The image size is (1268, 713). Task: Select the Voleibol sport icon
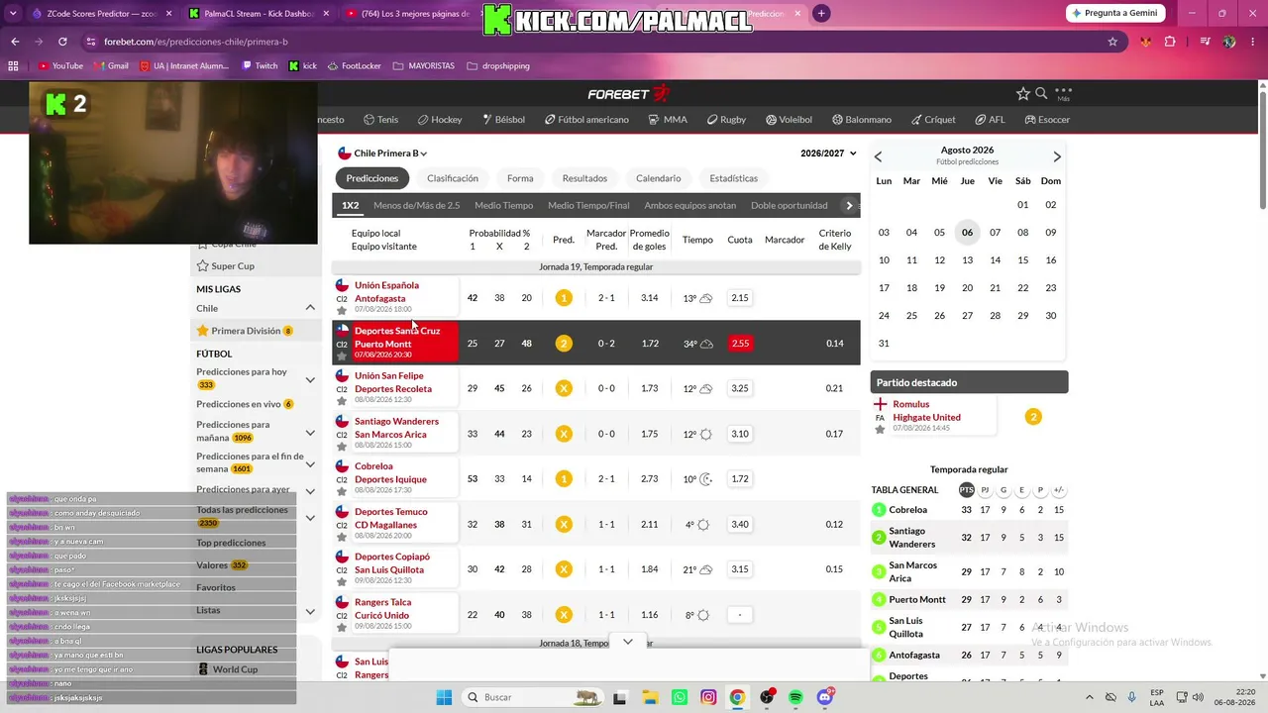click(x=771, y=120)
